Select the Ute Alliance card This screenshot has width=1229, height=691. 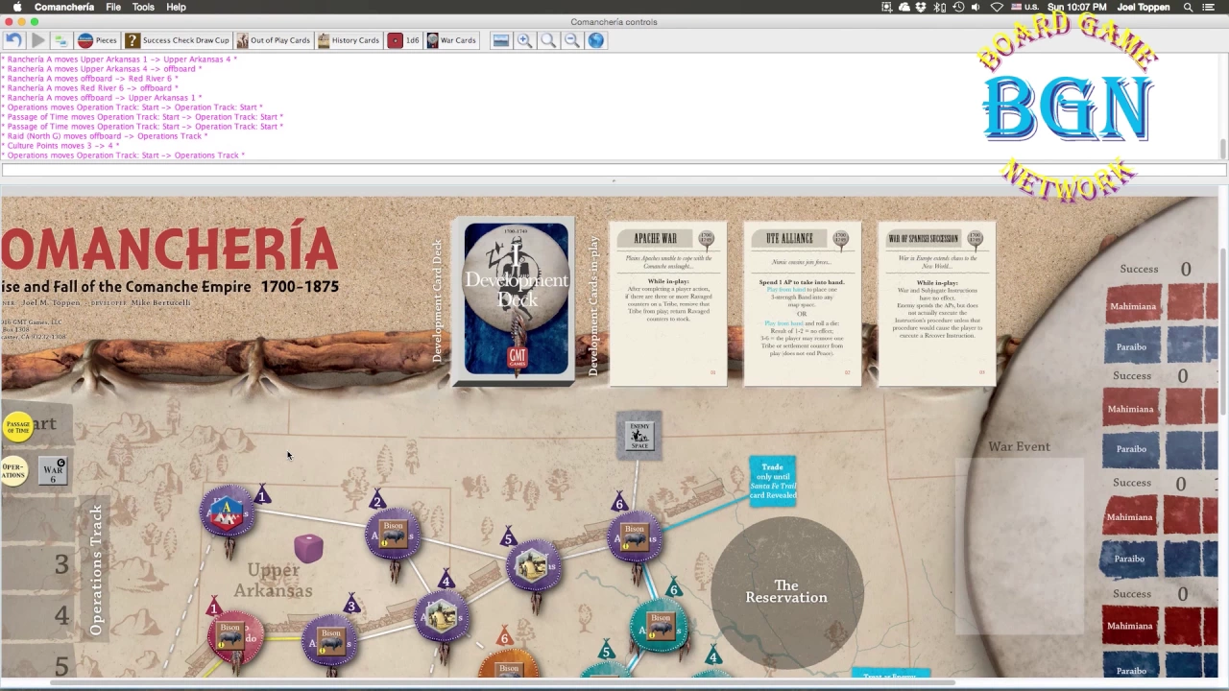click(803, 303)
